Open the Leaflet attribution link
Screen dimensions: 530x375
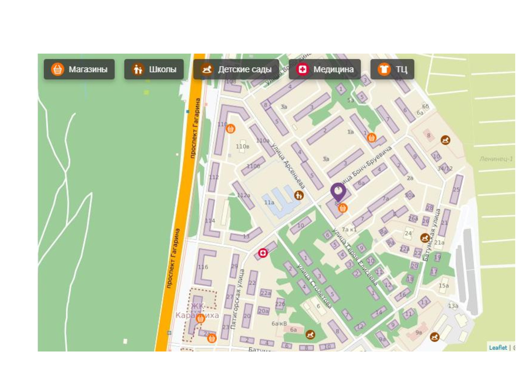498,347
